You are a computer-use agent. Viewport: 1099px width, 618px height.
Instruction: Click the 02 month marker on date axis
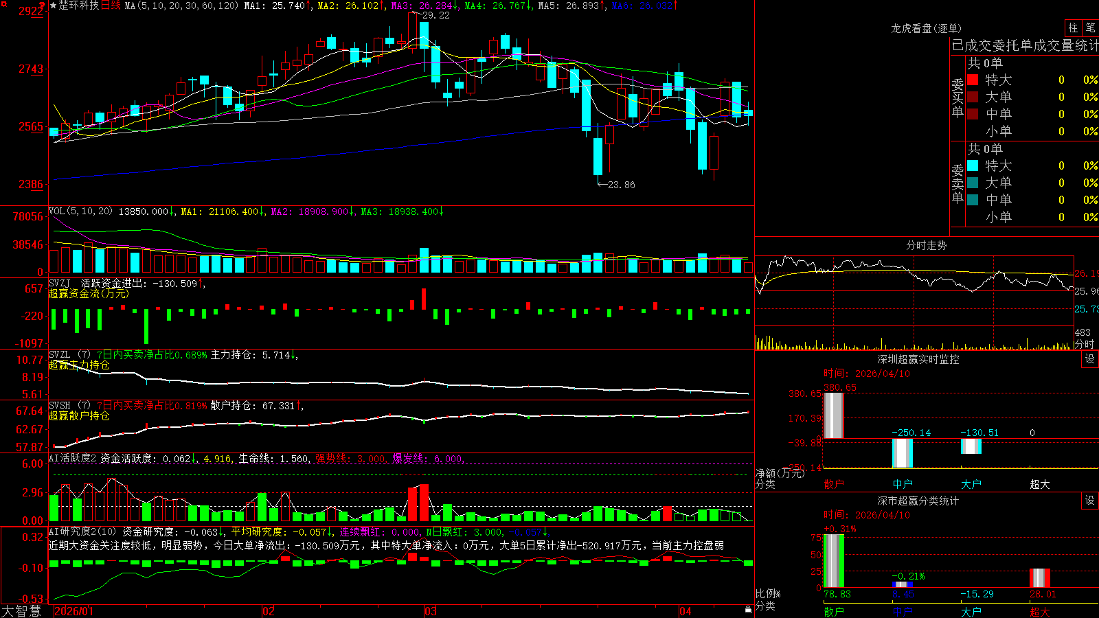pos(269,611)
